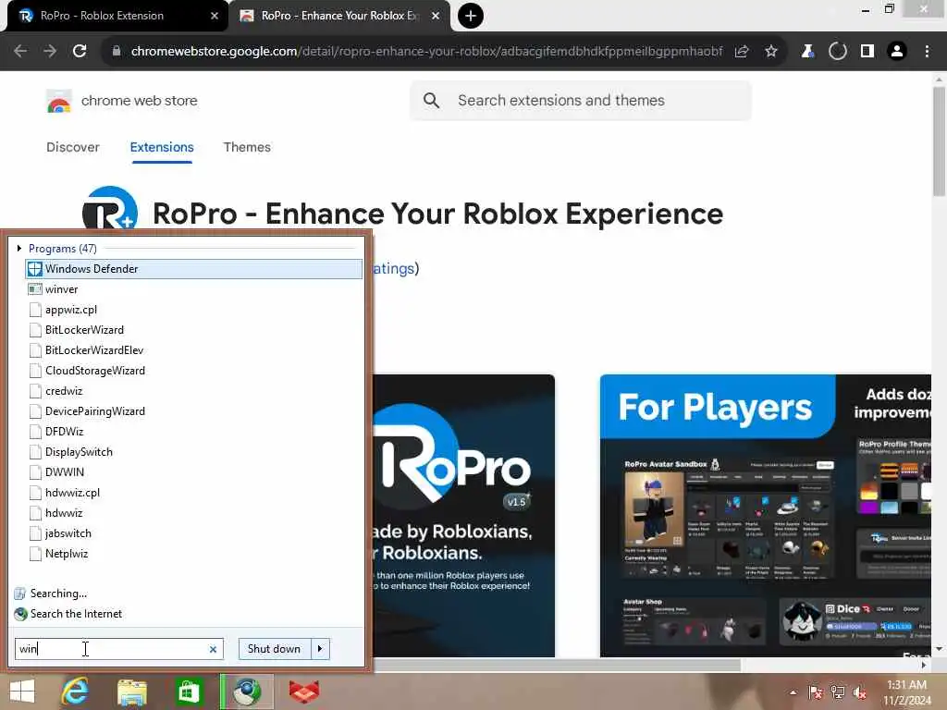Viewport: 947px width, 710px height.
Task: Open the red fox app on taskbar
Action: point(303,692)
